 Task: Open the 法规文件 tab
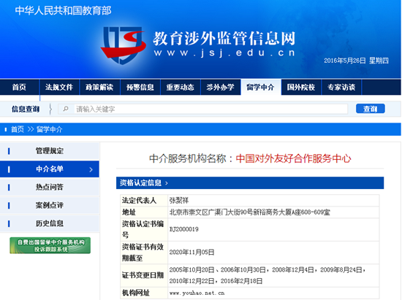pos(59,88)
